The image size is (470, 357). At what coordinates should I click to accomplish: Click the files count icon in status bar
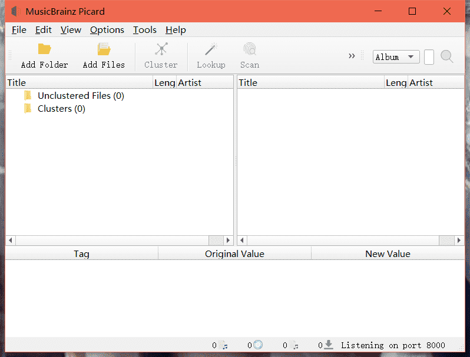click(223, 345)
